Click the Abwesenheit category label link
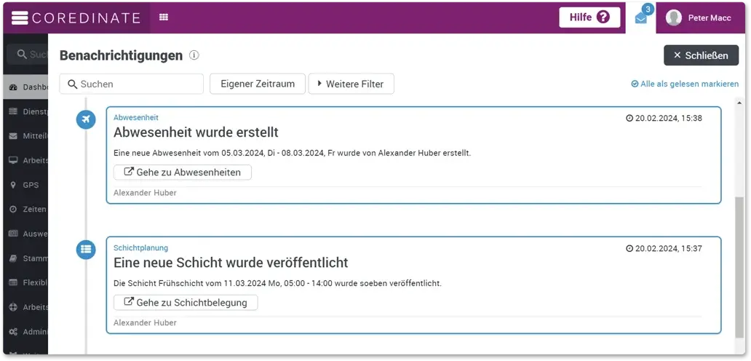The height and width of the screenshot is (361, 751). (136, 117)
